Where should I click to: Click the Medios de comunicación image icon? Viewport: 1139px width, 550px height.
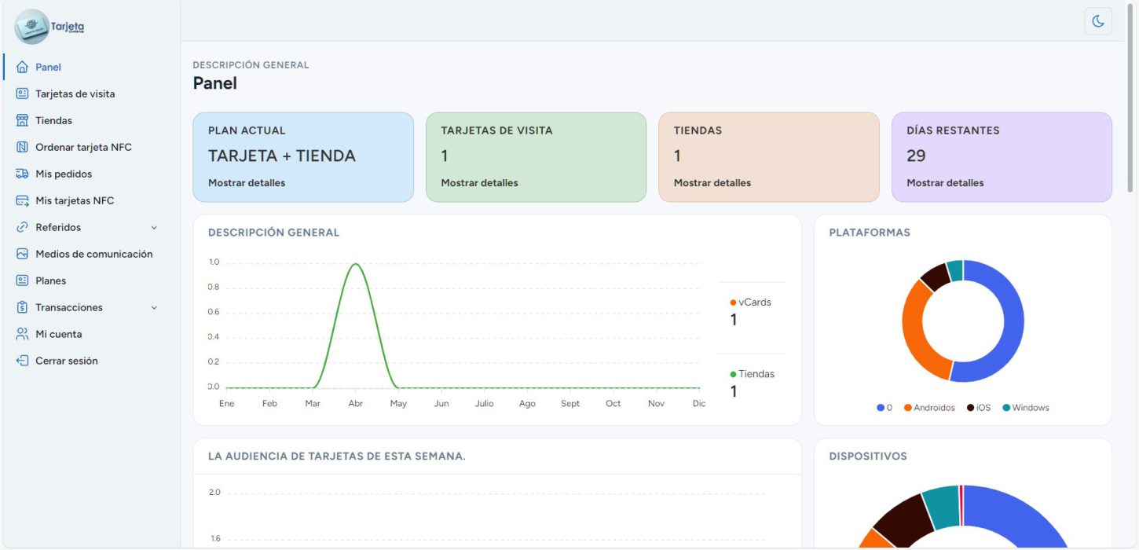22,255
